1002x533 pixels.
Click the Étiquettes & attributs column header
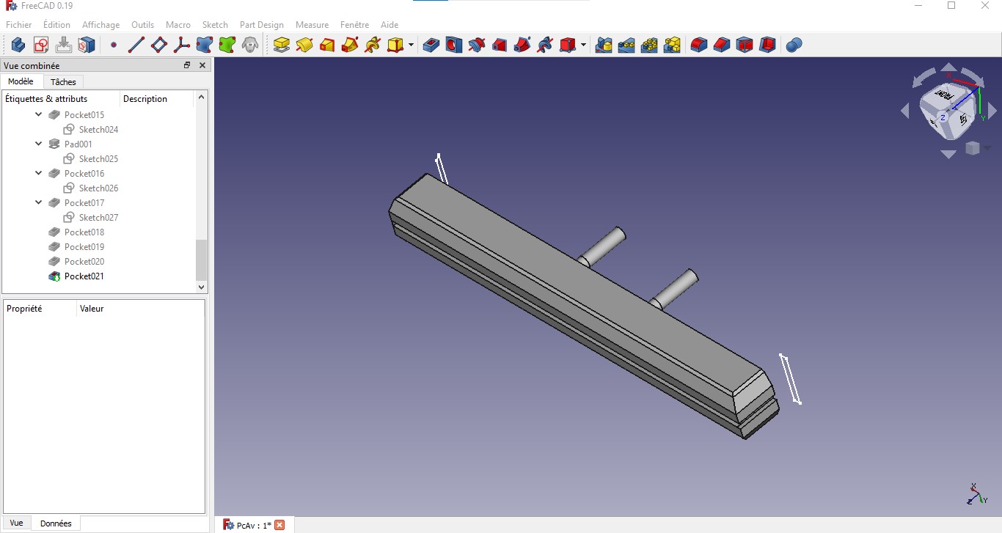click(61, 99)
